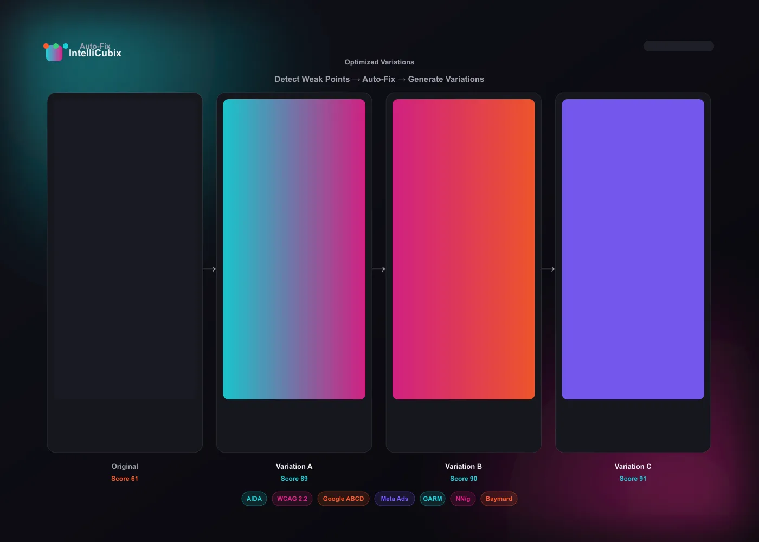Click the Score 89 text
The image size is (759, 542).
coord(294,479)
